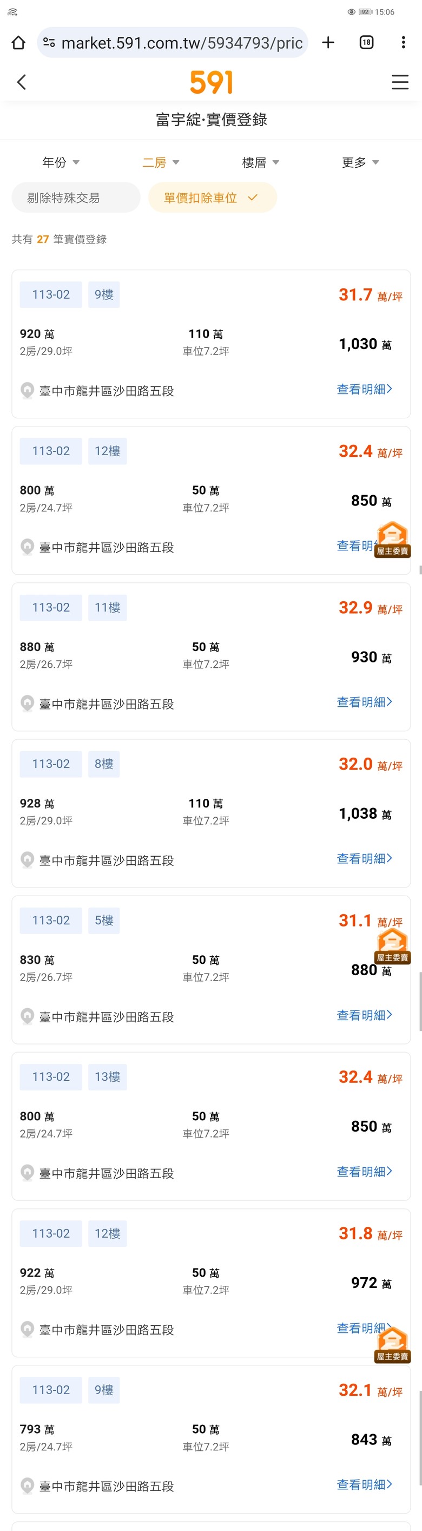Tap the location pin on 13樓 listing address
This screenshot has height=1531, width=422.
pos(27,1173)
